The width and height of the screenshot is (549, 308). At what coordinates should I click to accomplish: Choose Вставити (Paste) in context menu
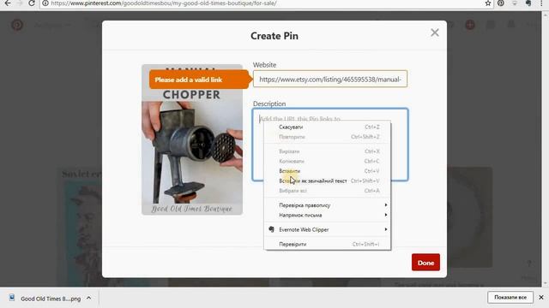point(328,171)
